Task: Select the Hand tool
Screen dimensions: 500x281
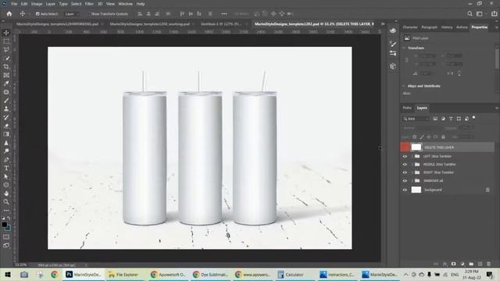Action: click(x=6, y=194)
